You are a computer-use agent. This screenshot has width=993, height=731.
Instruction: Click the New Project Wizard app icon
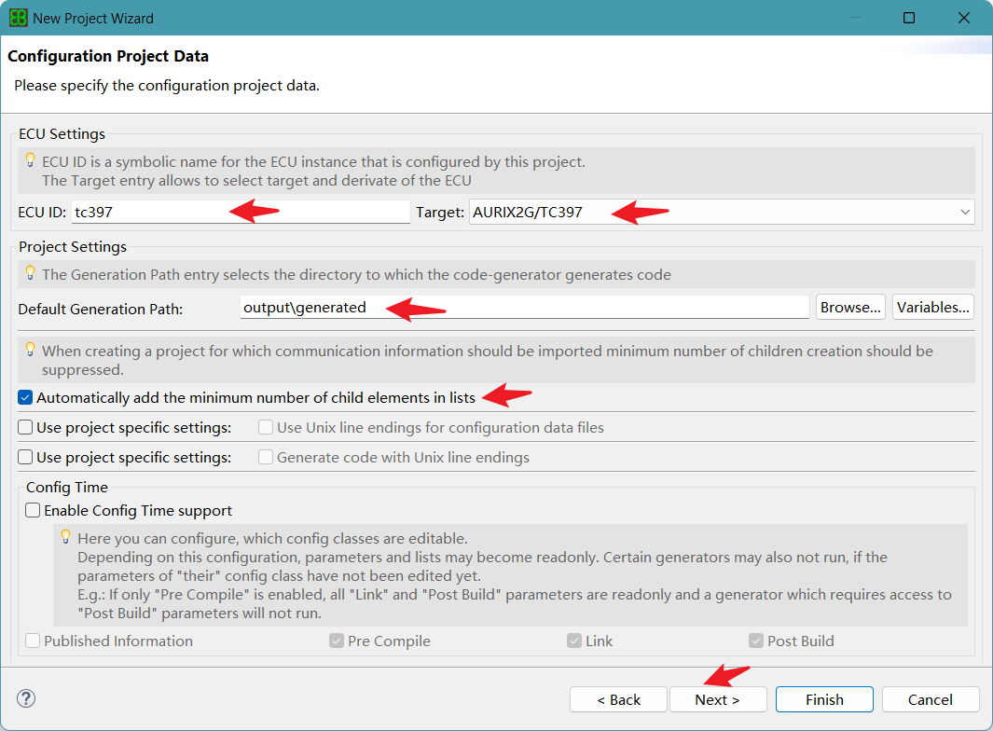click(x=19, y=18)
